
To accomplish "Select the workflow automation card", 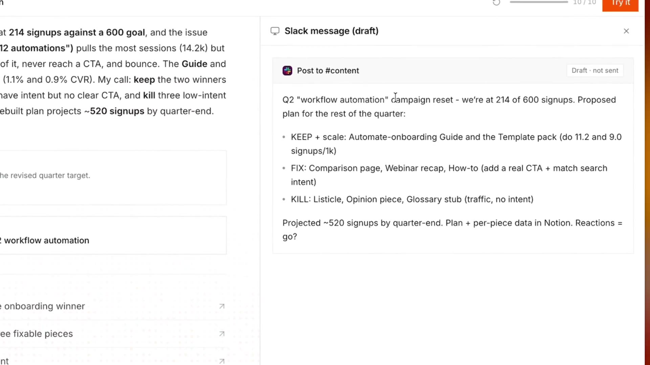I will click(113, 236).
